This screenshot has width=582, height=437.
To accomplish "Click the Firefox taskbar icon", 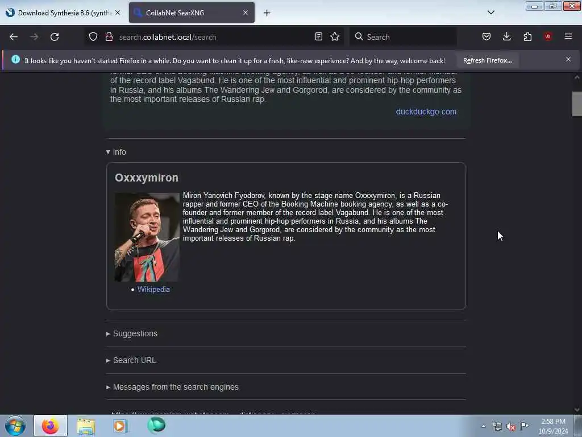I will (51, 426).
